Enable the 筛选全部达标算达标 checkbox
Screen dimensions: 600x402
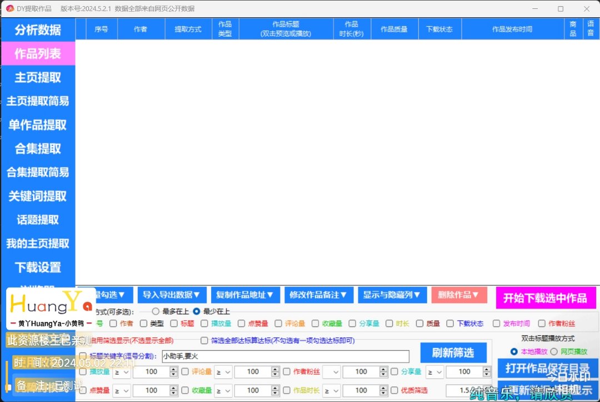(204, 340)
